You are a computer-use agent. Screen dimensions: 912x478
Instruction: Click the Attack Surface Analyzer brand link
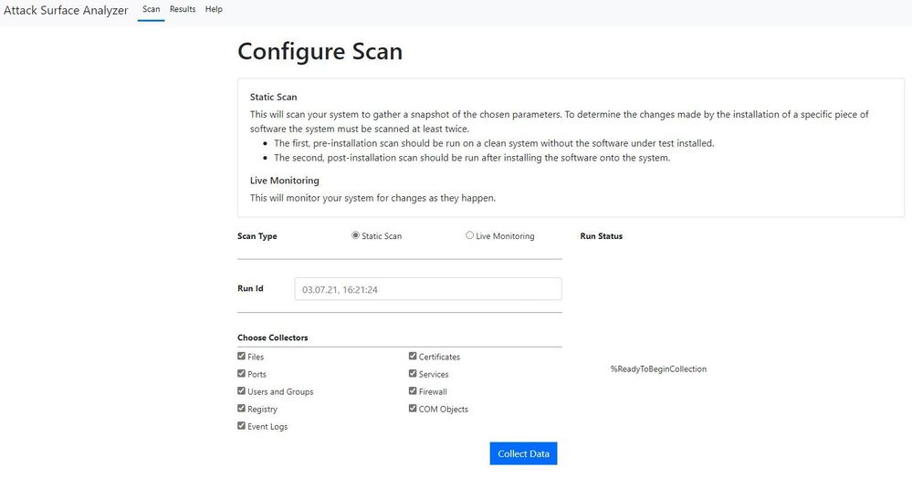[x=66, y=10]
